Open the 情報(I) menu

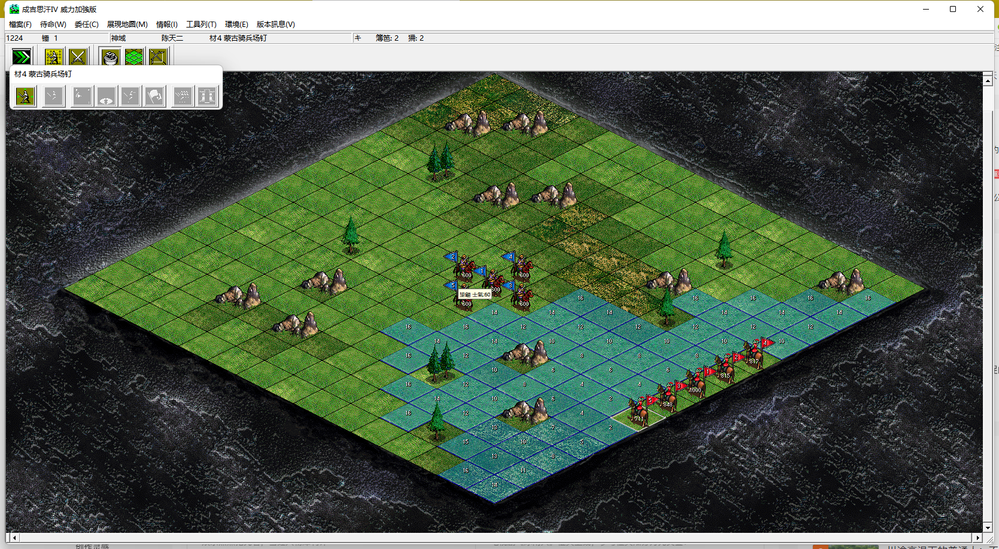(x=166, y=25)
